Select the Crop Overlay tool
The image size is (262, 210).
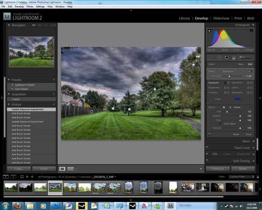211,58
